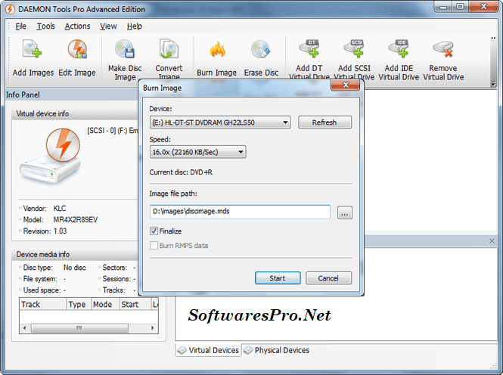Add a DT Virtual Drive

click(309, 48)
